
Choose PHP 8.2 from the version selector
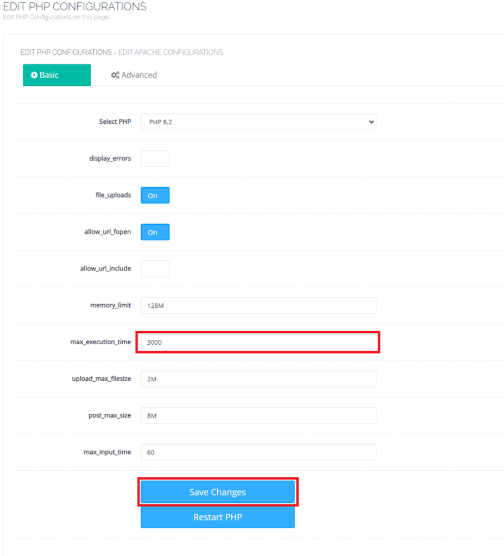[259, 122]
